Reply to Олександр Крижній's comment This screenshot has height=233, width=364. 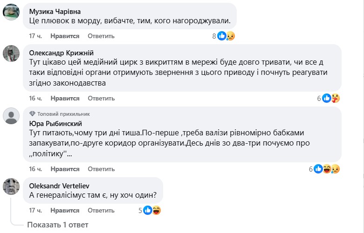coord(101,98)
